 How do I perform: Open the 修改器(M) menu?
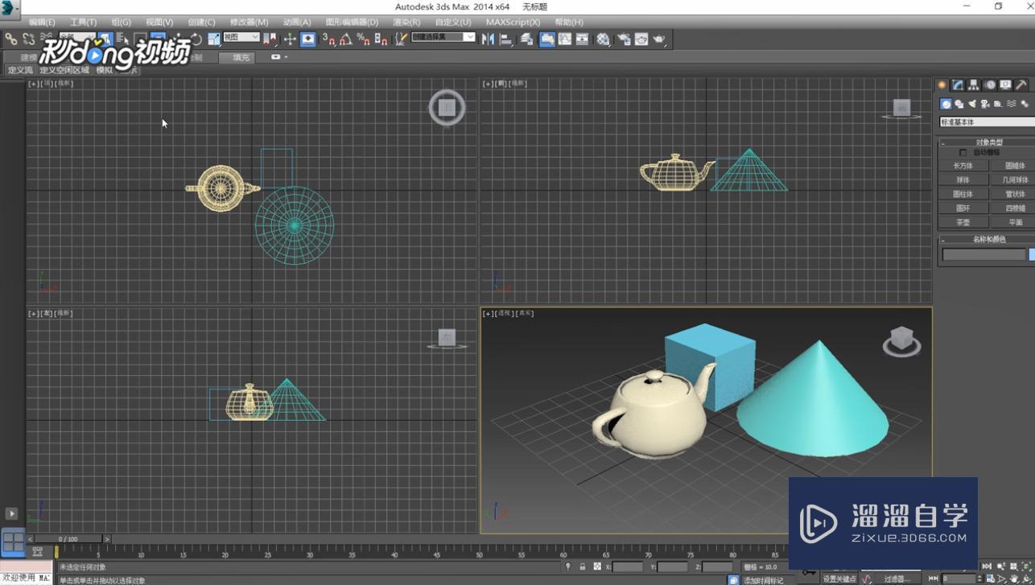coord(249,23)
